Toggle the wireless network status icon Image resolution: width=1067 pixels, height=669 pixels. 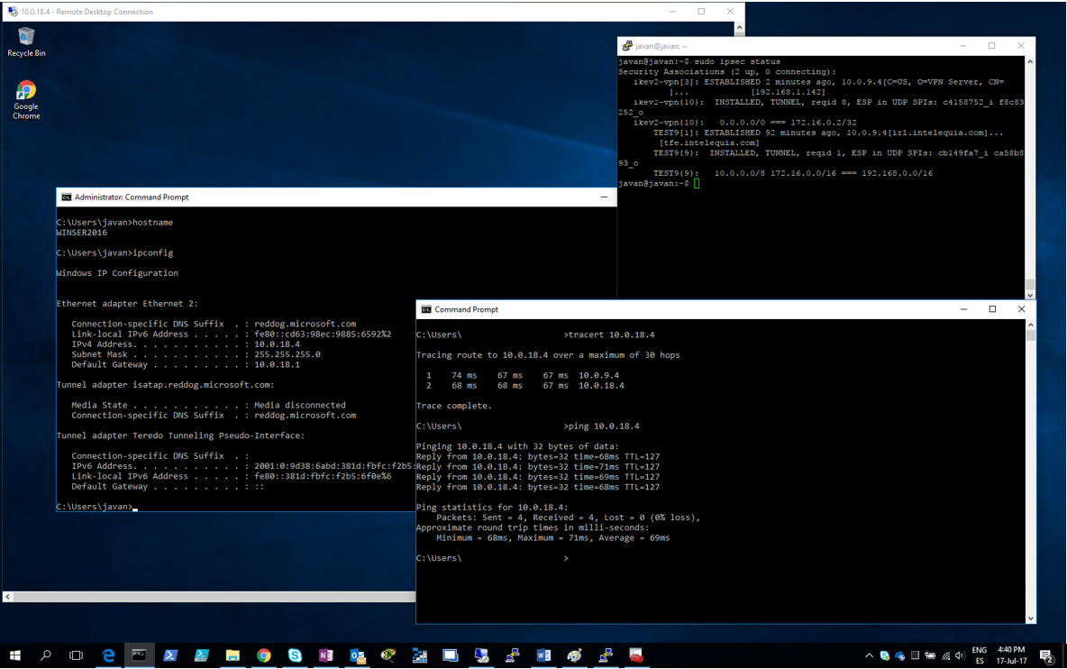tap(945, 655)
